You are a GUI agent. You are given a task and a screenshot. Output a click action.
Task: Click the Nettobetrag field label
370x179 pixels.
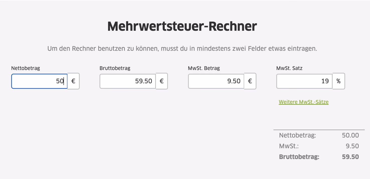25,68
